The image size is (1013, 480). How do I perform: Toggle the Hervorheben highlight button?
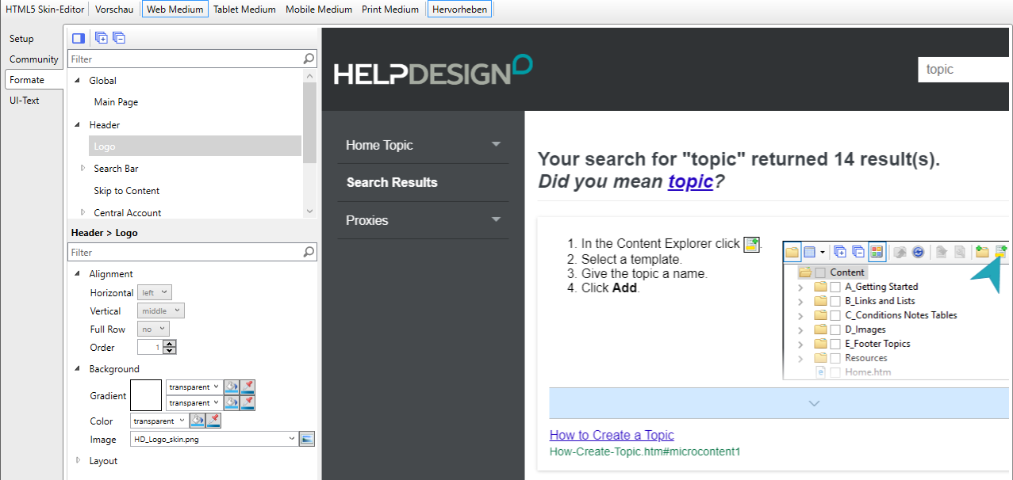(x=459, y=10)
